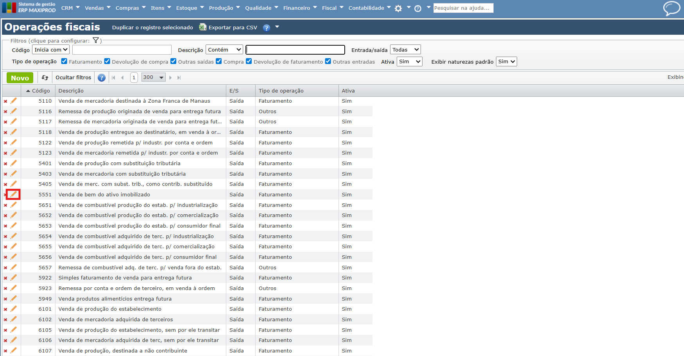Edit record 5401 with pencil icon

[x=14, y=163]
